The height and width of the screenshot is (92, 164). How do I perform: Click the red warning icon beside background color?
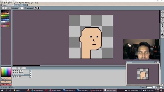coord(11,85)
